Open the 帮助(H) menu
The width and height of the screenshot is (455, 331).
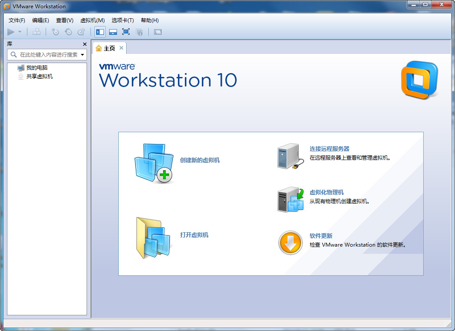coord(150,20)
